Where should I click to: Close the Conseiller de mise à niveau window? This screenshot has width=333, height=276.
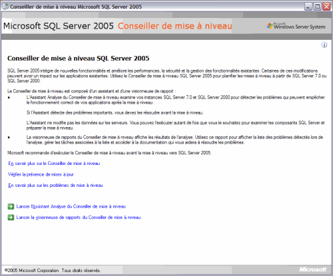pos(326,7)
